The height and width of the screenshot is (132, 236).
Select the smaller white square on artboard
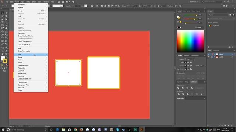(68, 73)
